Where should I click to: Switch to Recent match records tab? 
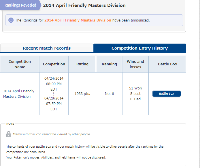coord(47,48)
